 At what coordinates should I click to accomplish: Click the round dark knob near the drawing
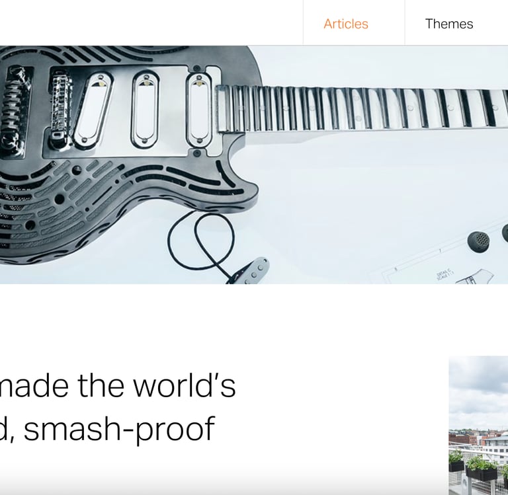[x=478, y=241]
